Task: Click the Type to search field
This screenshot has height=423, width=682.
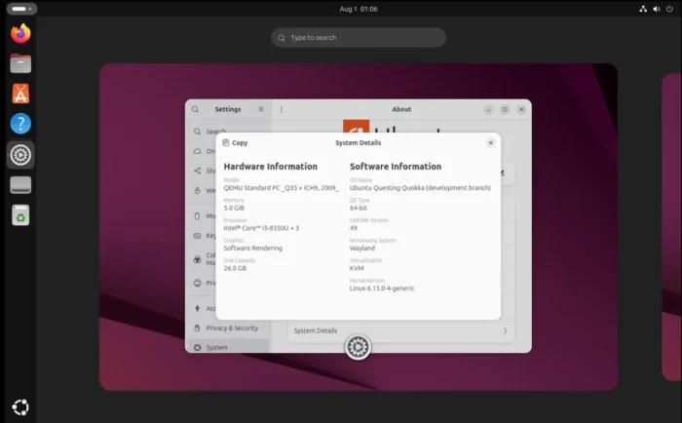Action: click(358, 38)
